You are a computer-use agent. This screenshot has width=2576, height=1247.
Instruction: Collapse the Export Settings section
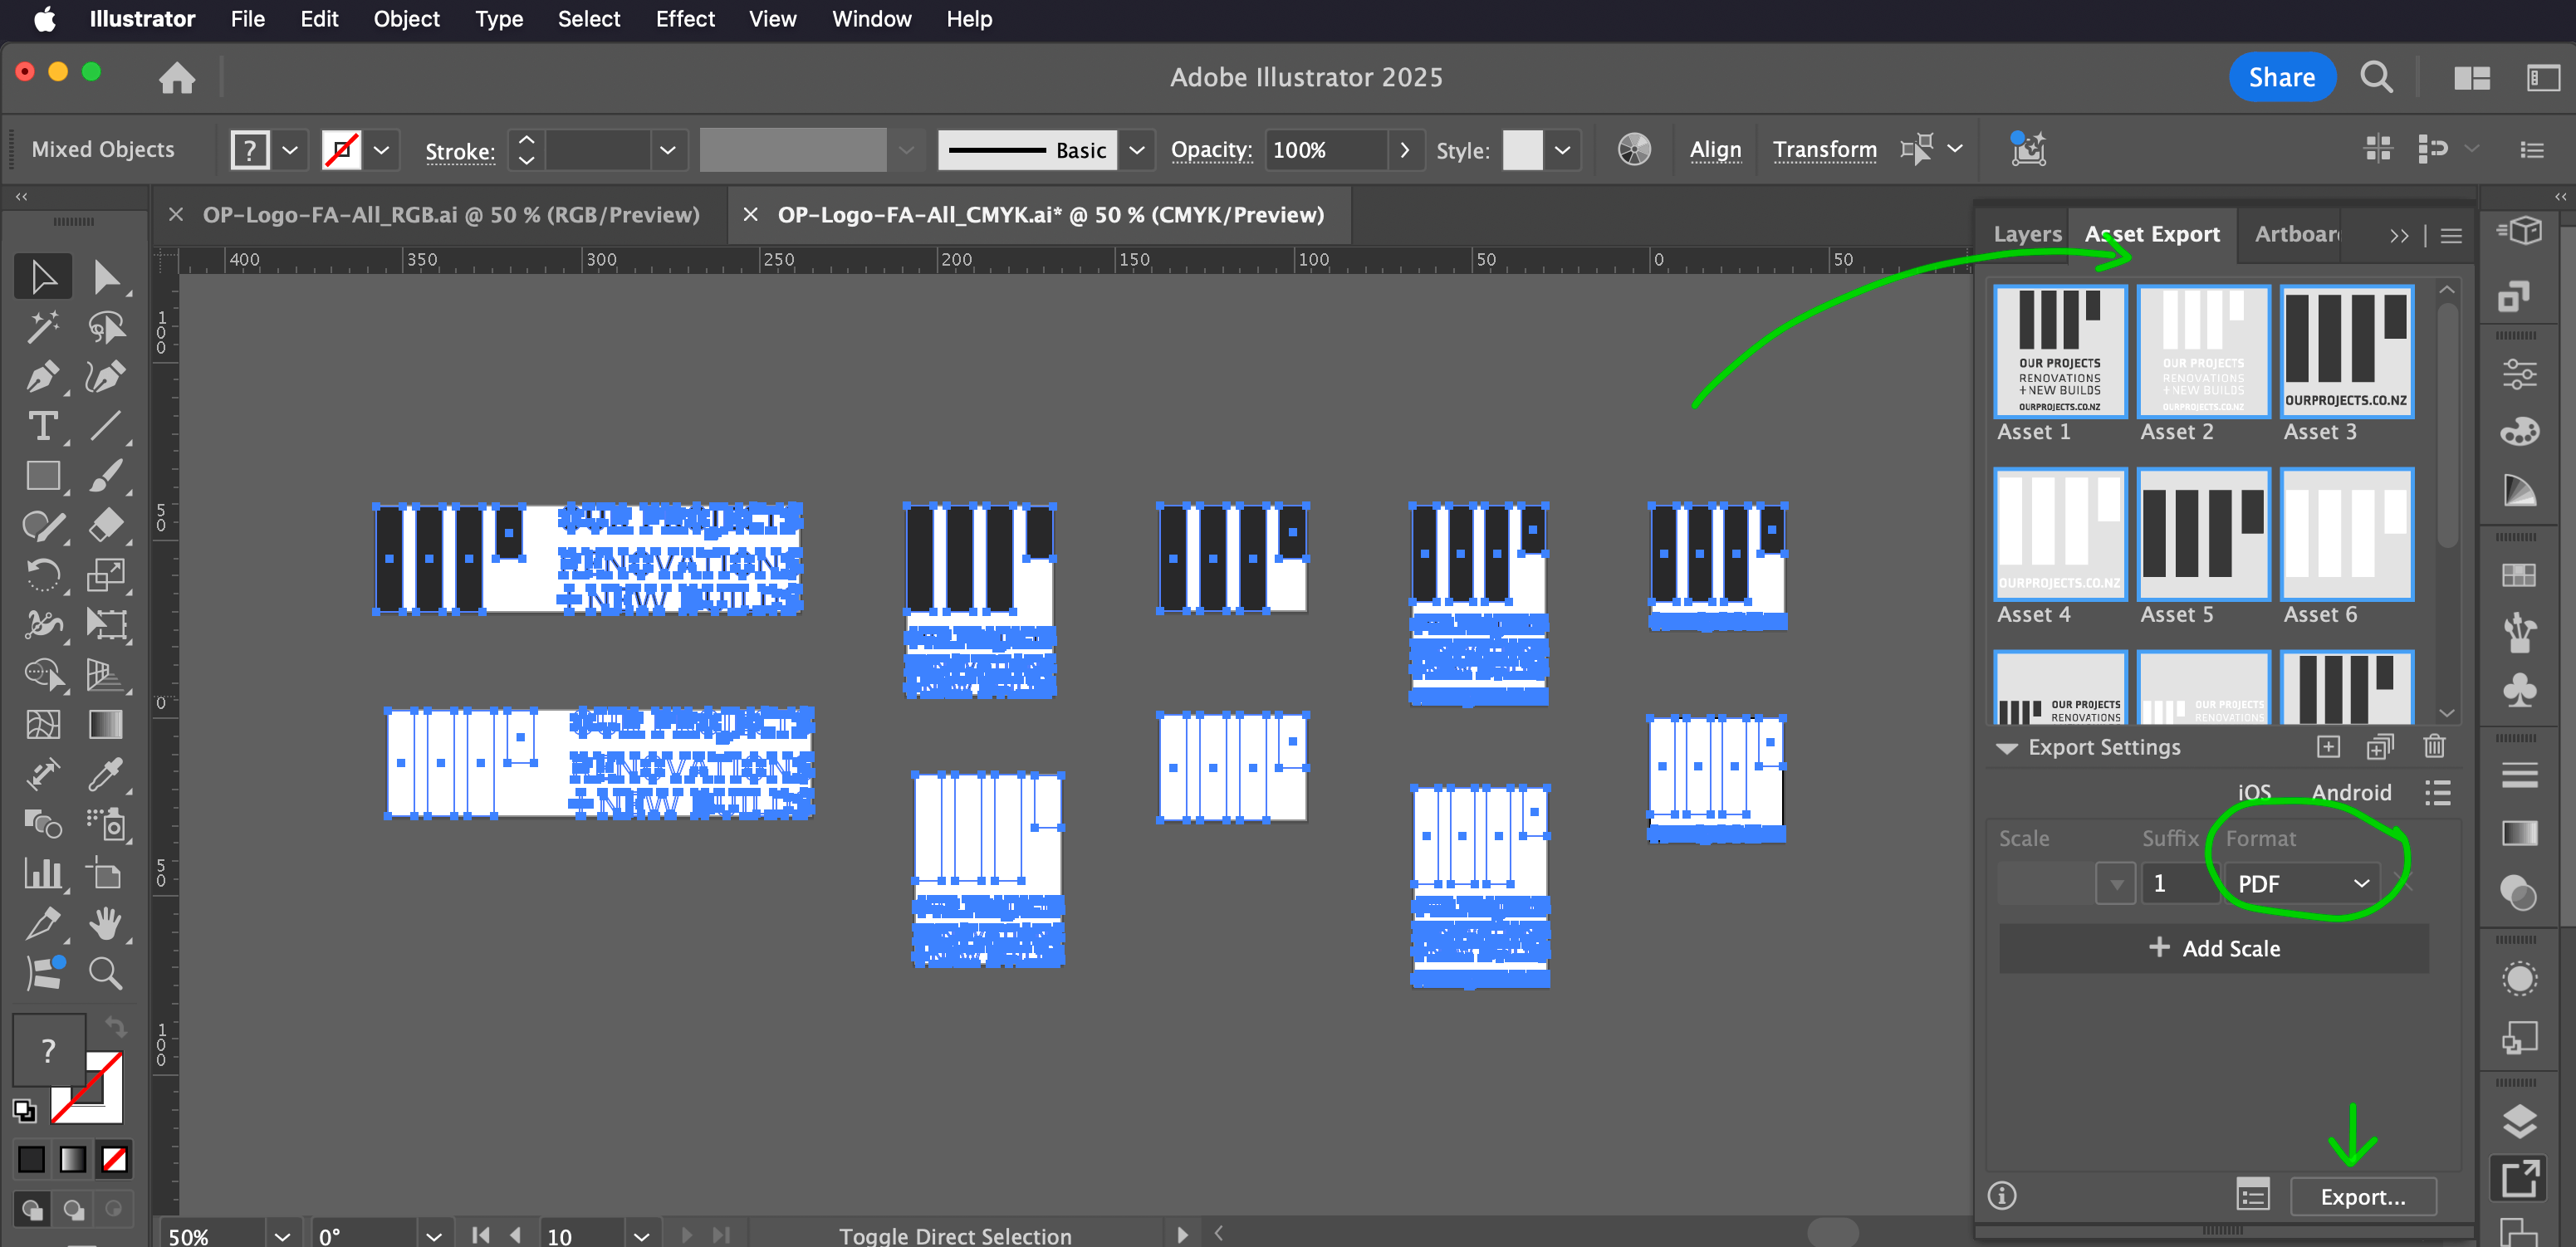(2006, 748)
